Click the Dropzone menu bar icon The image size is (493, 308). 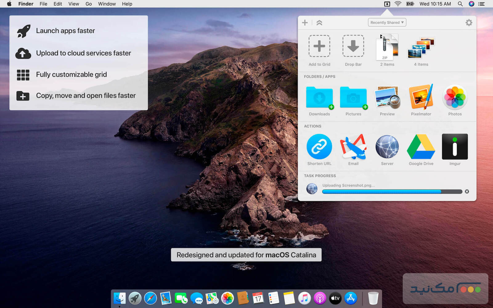click(x=387, y=4)
